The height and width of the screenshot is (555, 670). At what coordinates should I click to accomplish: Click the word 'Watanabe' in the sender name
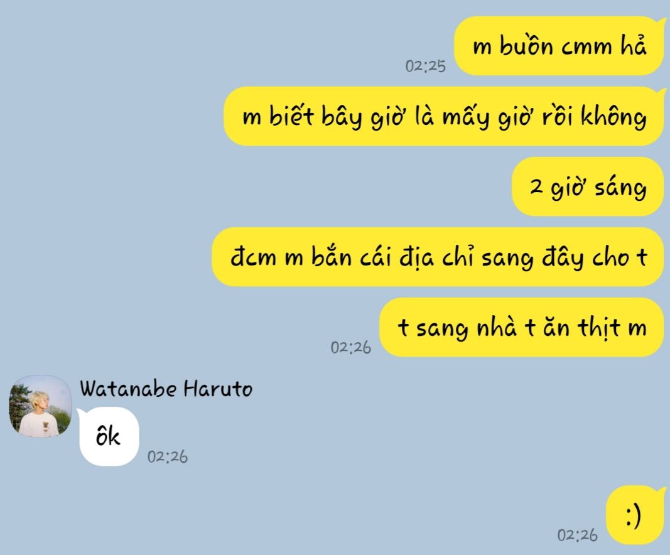click(128, 389)
